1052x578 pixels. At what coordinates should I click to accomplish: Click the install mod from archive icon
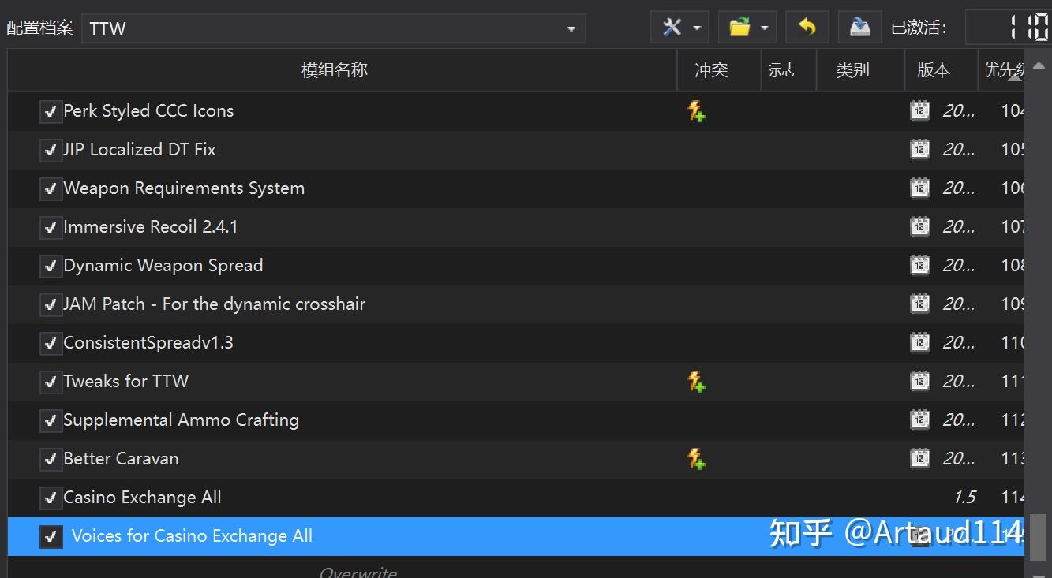point(859,26)
